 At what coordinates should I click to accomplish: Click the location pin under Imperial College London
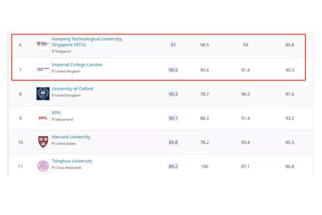coord(53,71)
